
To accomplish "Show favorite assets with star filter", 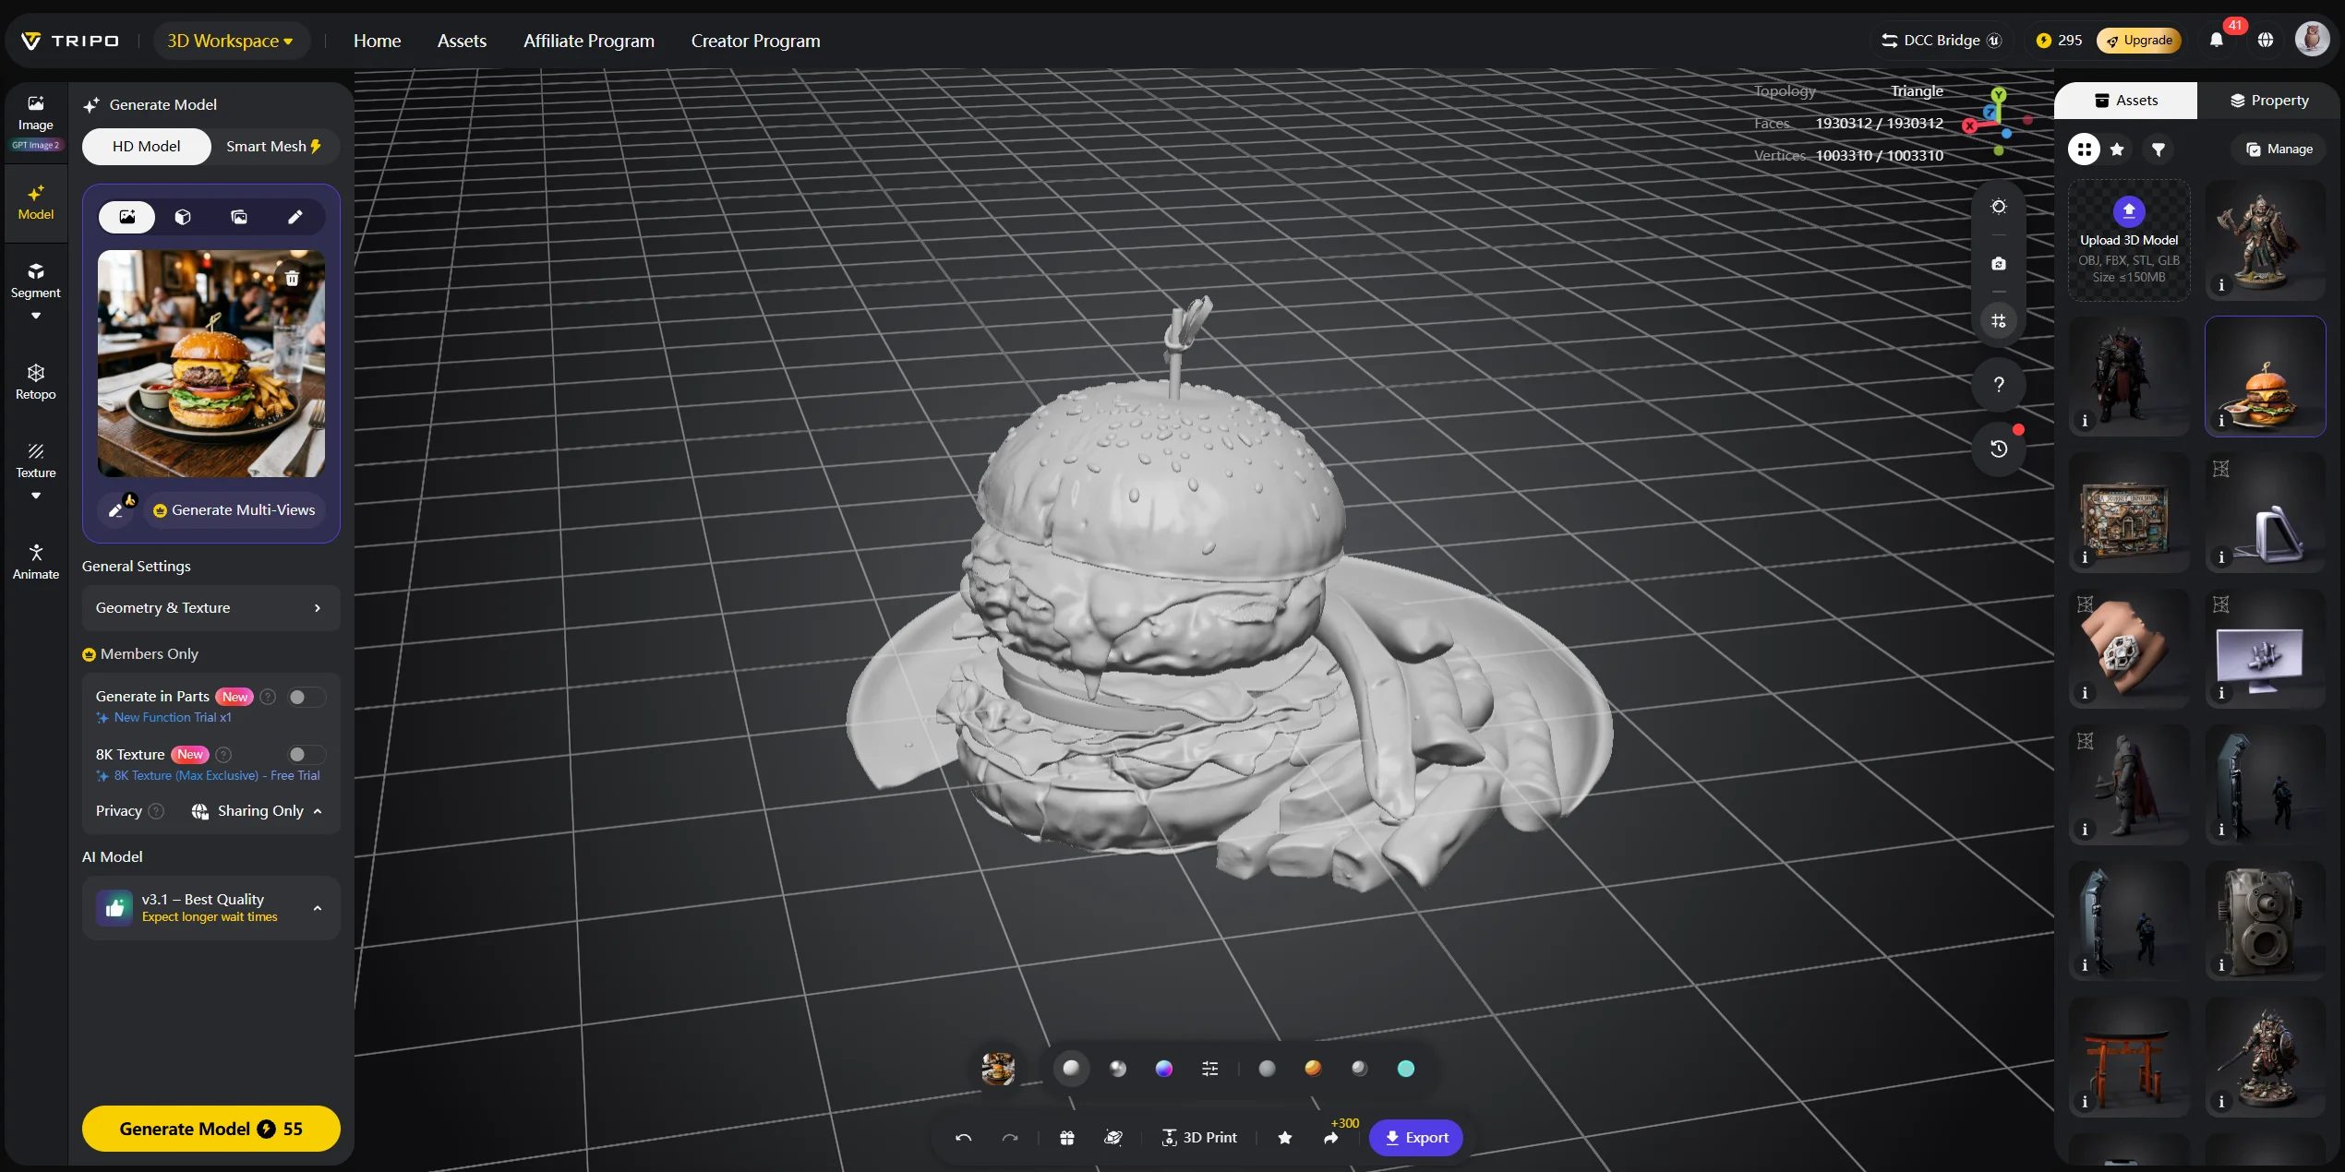I will 2118,149.
